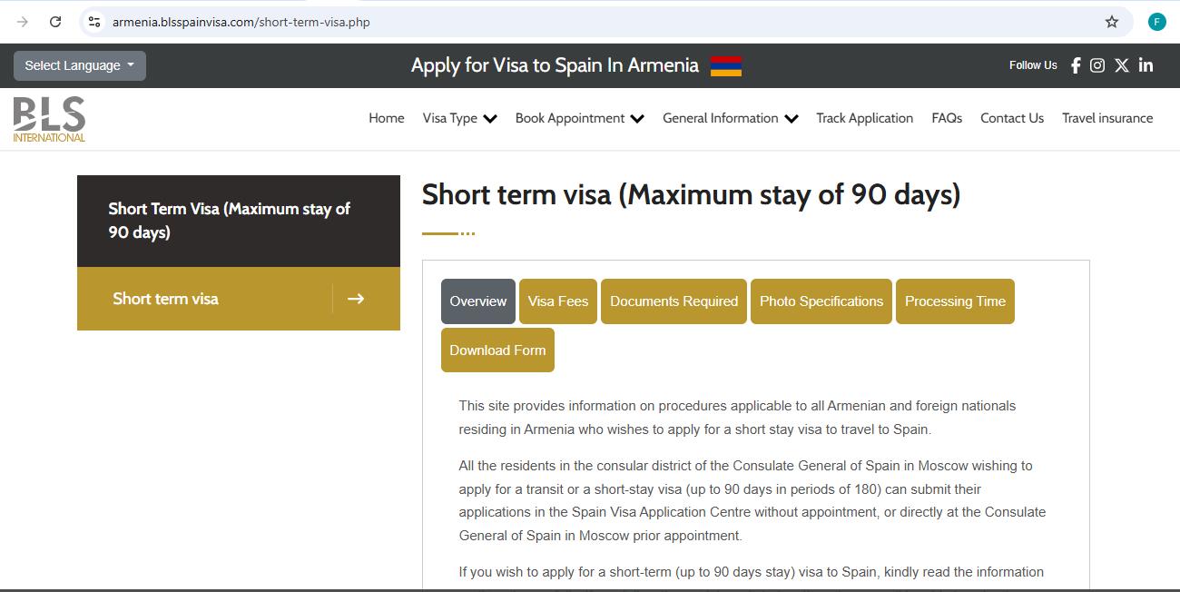Expand the Book Appointment menu
Viewport: 1180px width, 592px height.
(x=579, y=118)
